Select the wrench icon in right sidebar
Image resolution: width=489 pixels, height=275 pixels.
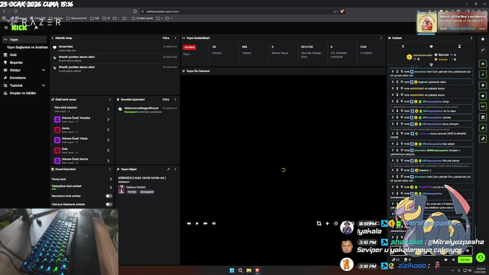tap(483, 128)
